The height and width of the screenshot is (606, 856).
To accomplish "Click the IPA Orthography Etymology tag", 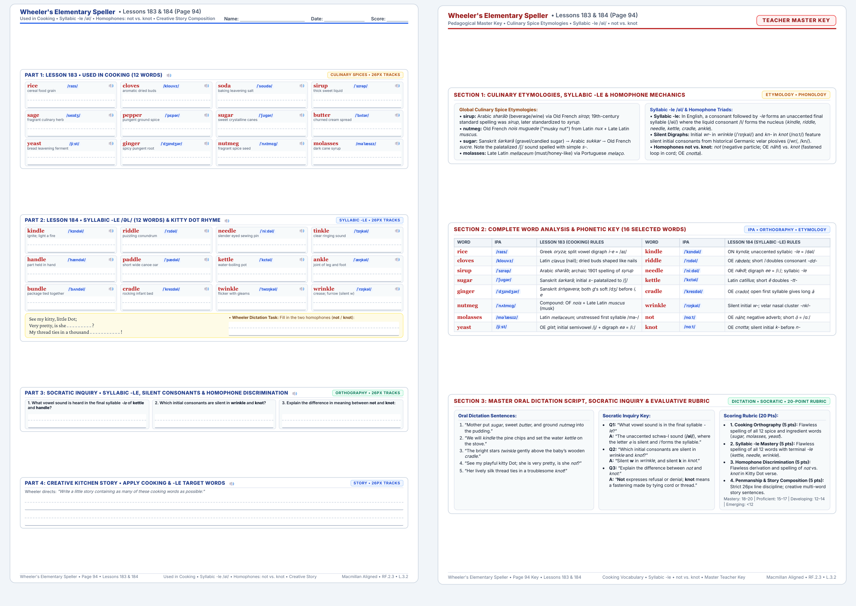I will pyautogui.click(x=787, y=230).
